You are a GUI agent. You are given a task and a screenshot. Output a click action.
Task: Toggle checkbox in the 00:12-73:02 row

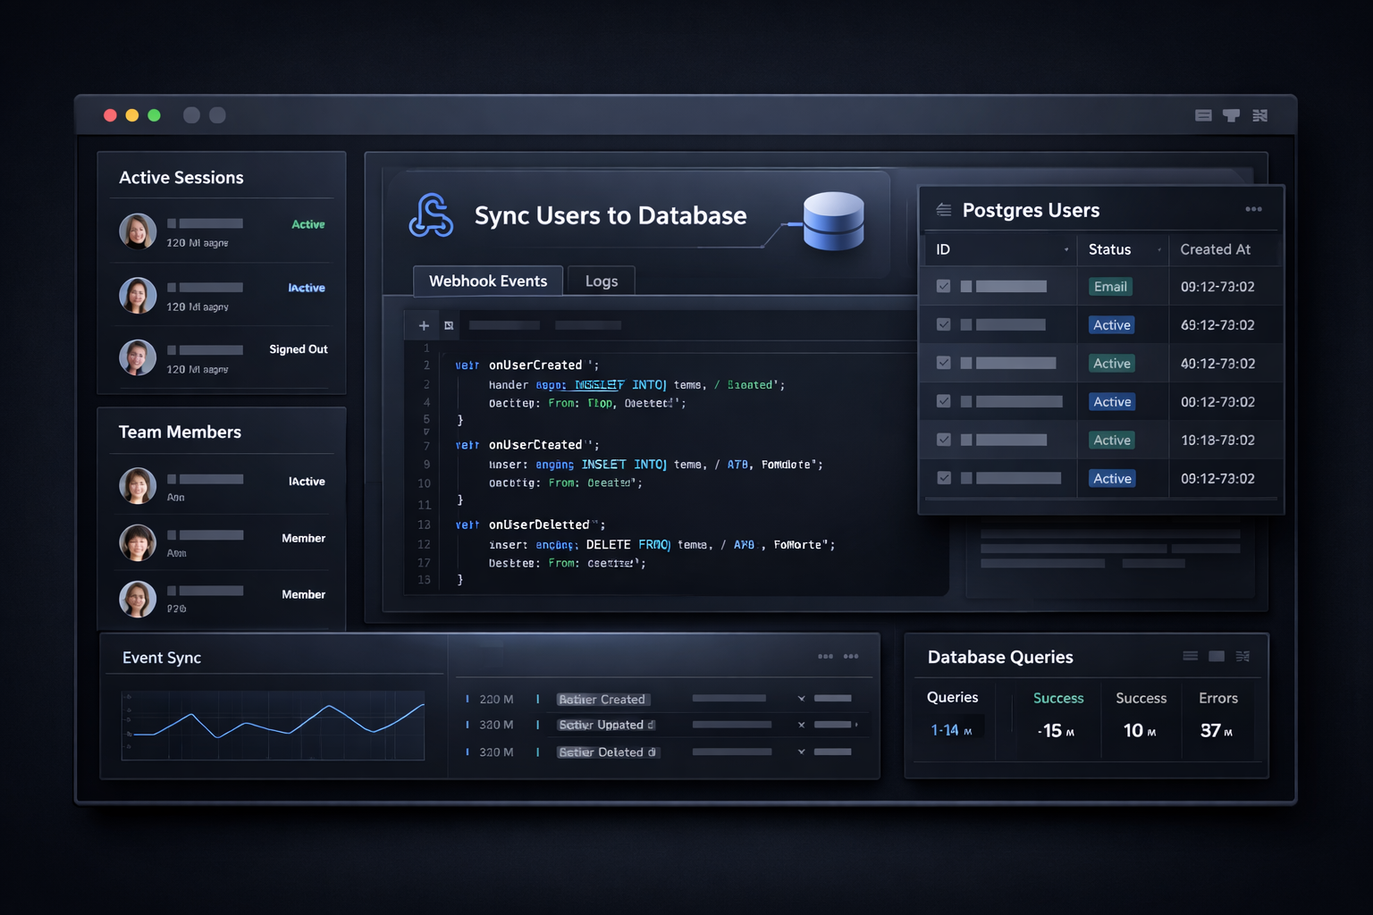pyautogui.click(x=943, y=401)
